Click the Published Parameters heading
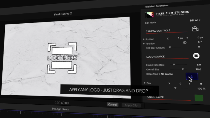This screenshot has width=210, height=118. [156, 6]
